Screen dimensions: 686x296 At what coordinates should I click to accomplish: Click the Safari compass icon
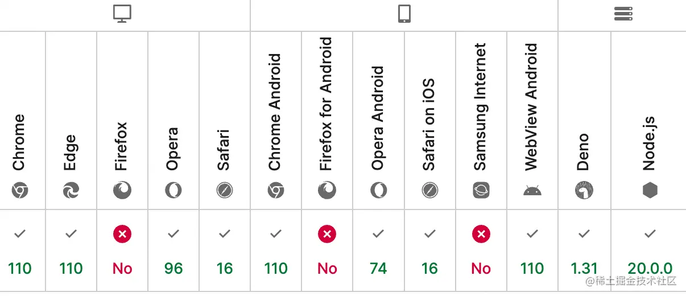pos(225,190)
